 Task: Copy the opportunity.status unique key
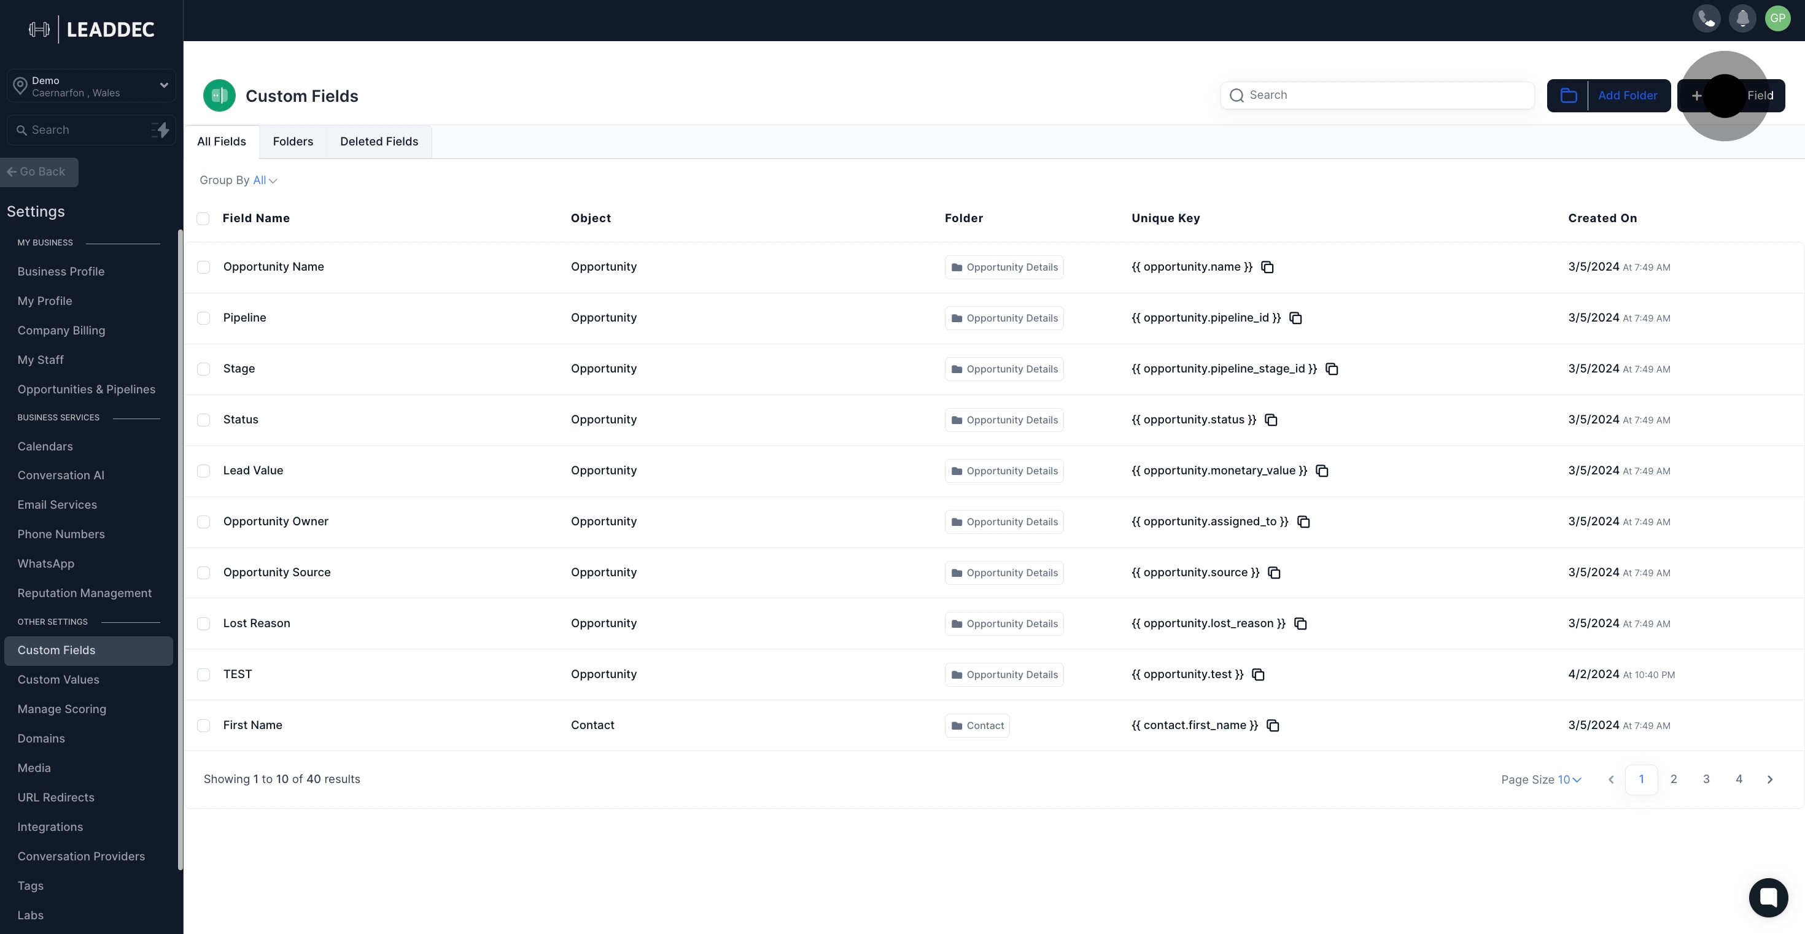(1271, 420)
